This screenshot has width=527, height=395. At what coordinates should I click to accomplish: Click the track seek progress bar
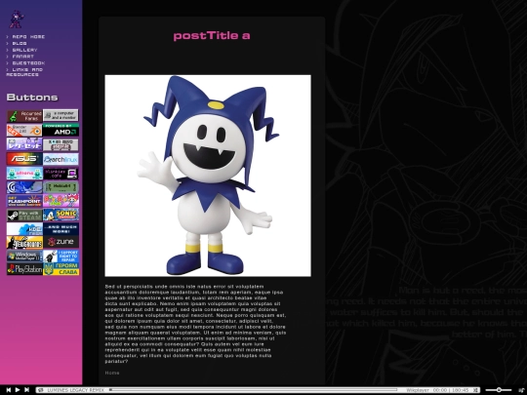[x=254, y=390]
